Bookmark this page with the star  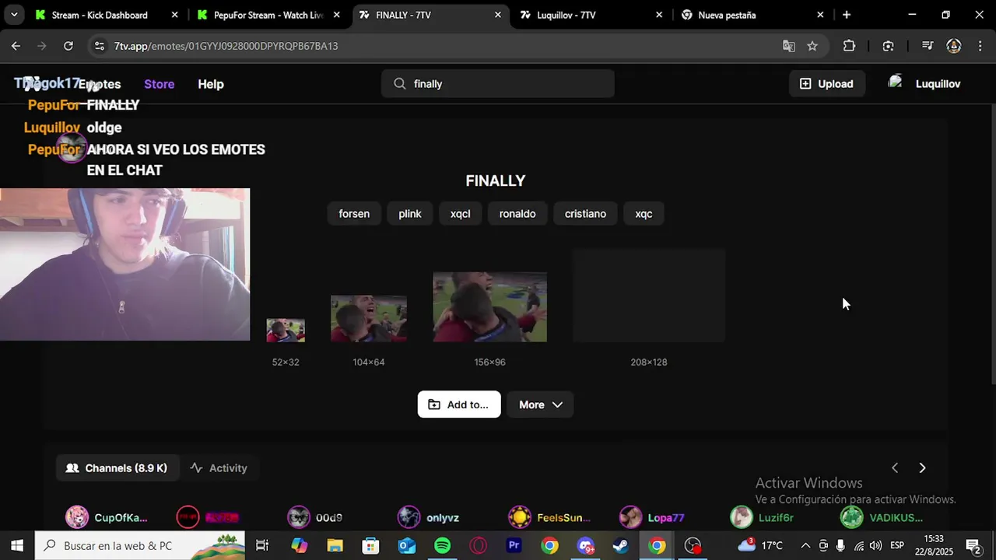tap(812, 46)
